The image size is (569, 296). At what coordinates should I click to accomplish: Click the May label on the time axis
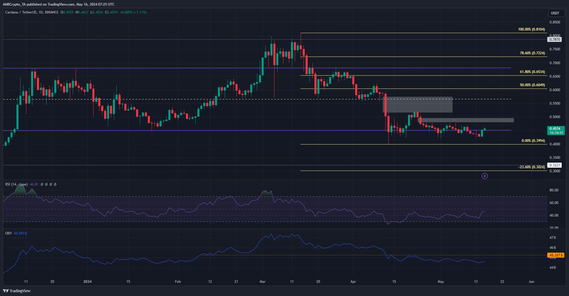coord(441,282)
